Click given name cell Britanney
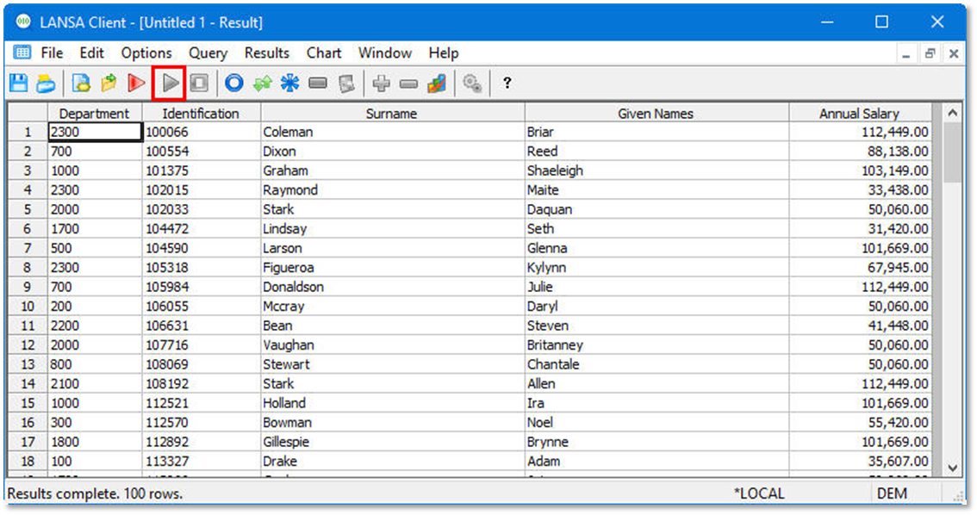The height and width of the screenshot is (515, 977). click(657, 345)
